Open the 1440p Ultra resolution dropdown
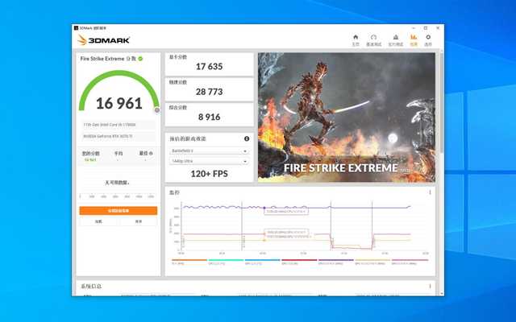The image size is (516, 322). click(x=209, y=161)
